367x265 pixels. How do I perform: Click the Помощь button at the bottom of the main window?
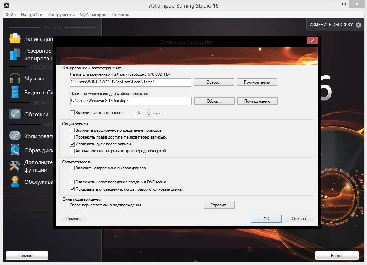(27, 255)
